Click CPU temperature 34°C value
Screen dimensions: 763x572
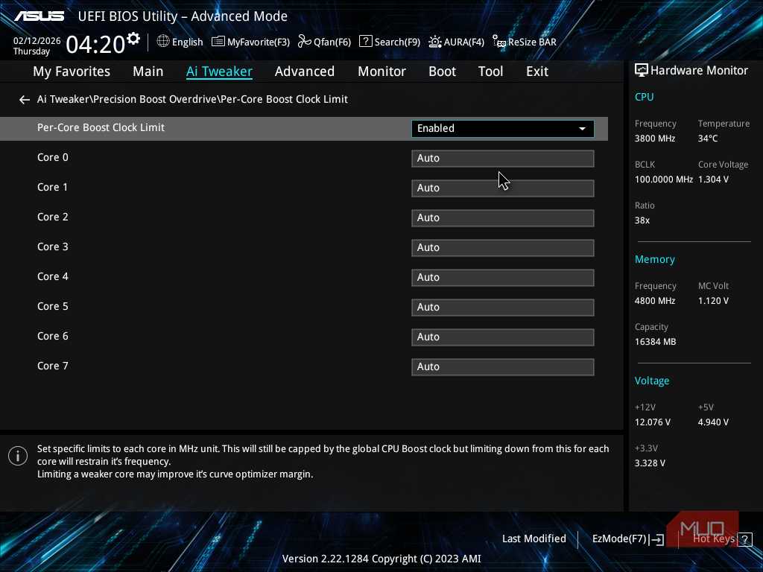[x=708, y=139]
